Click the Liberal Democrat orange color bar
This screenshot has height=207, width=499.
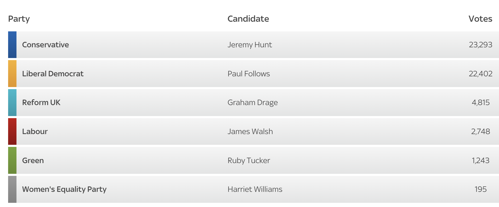point(12,73)
